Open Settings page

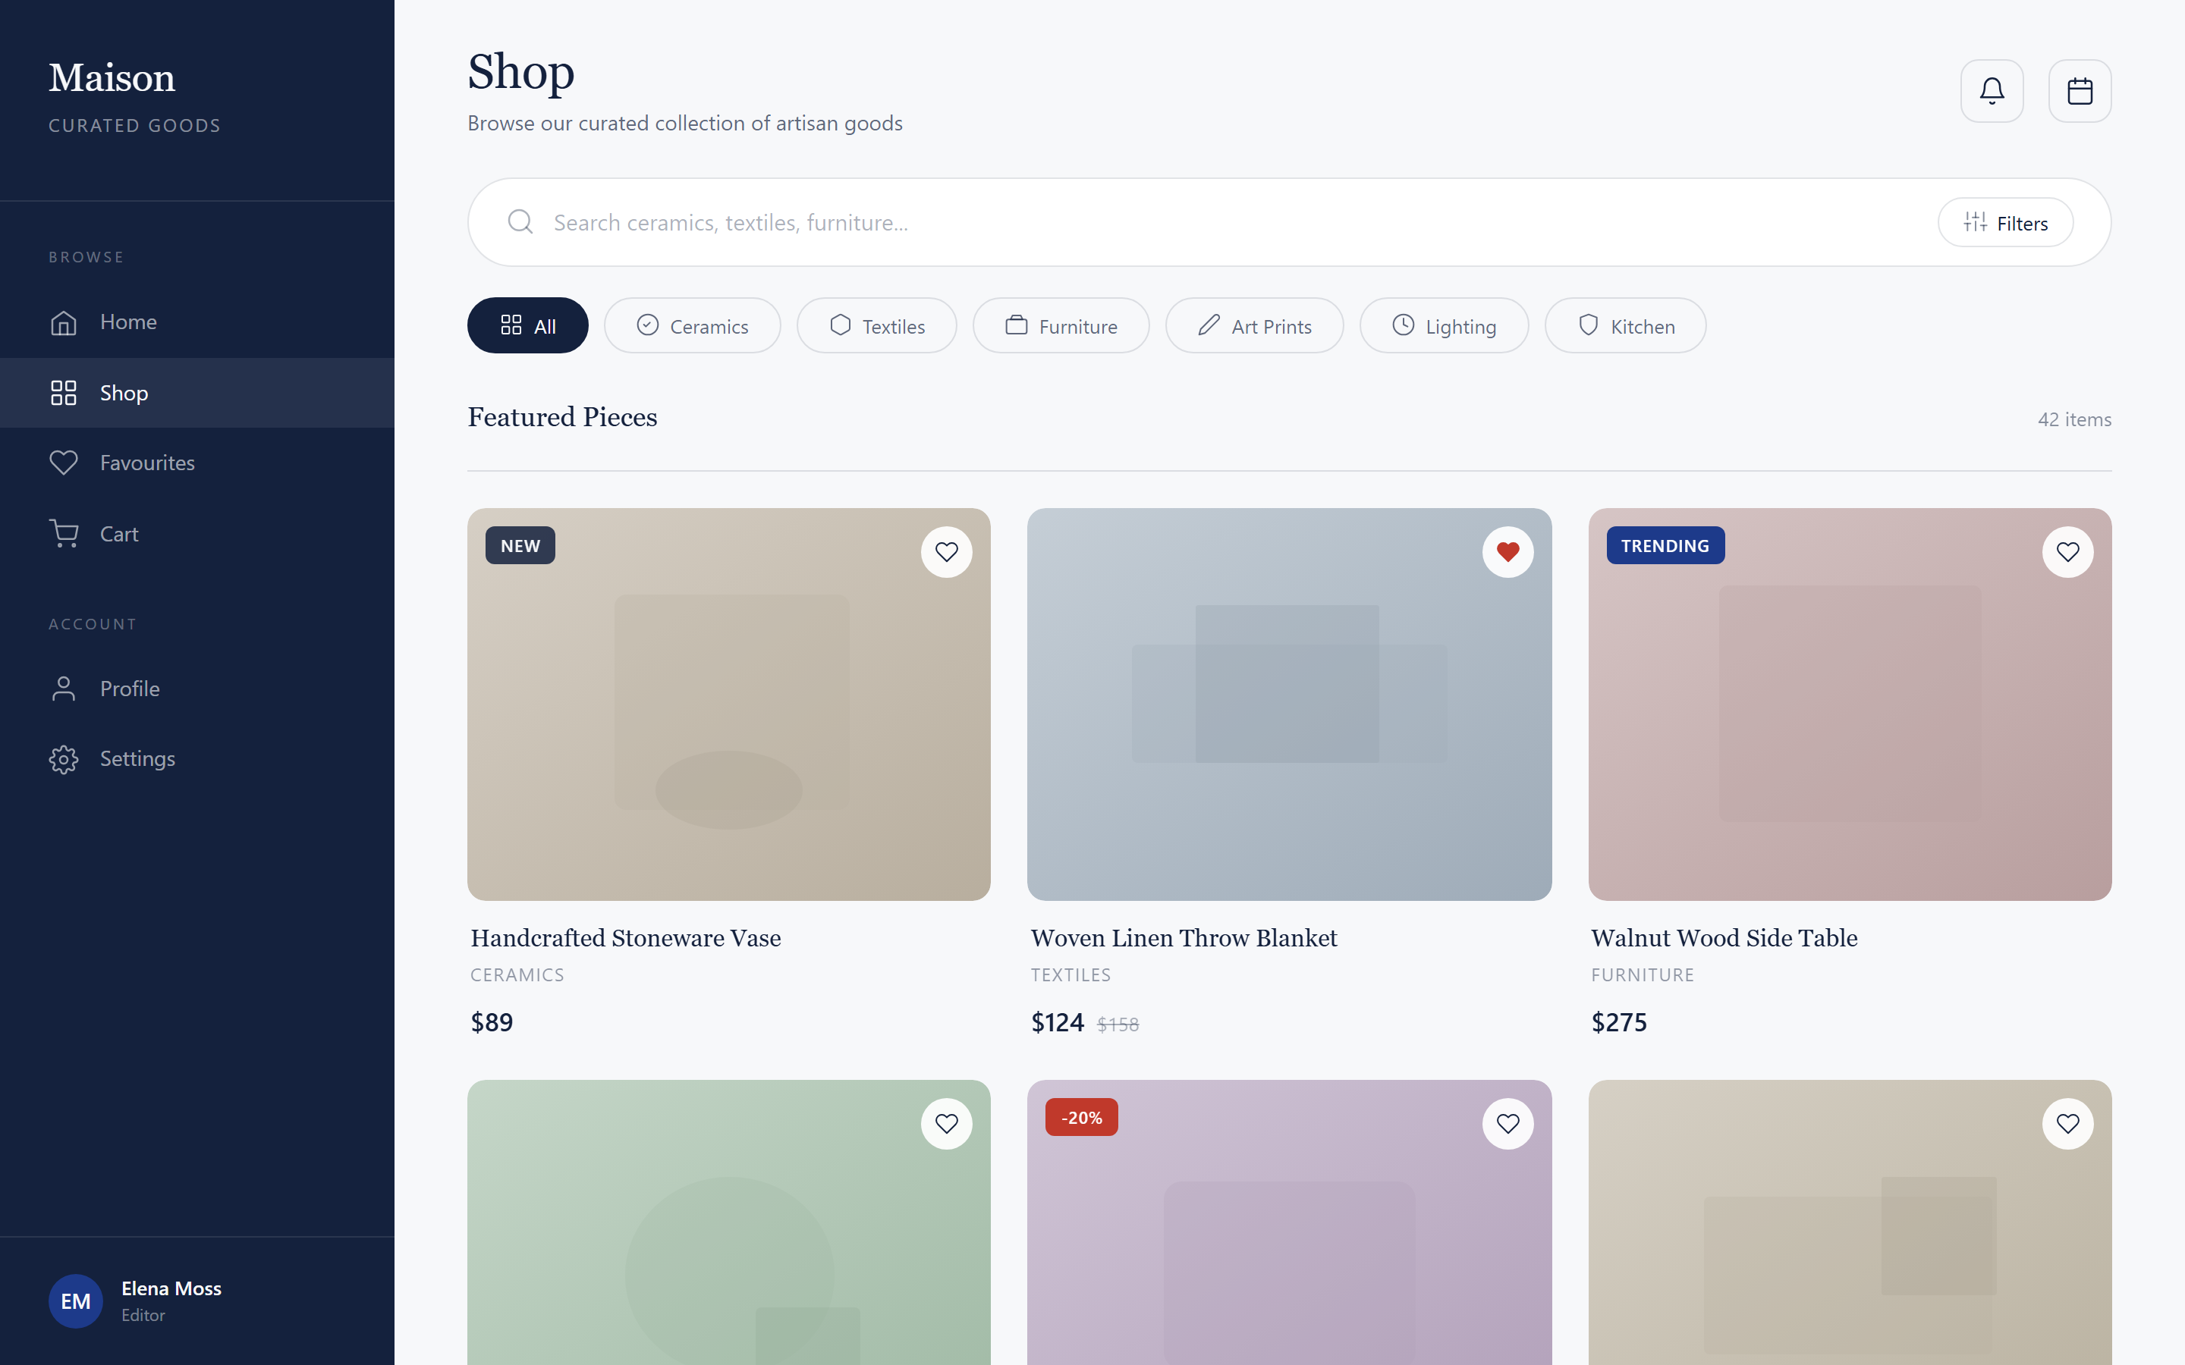196,759
